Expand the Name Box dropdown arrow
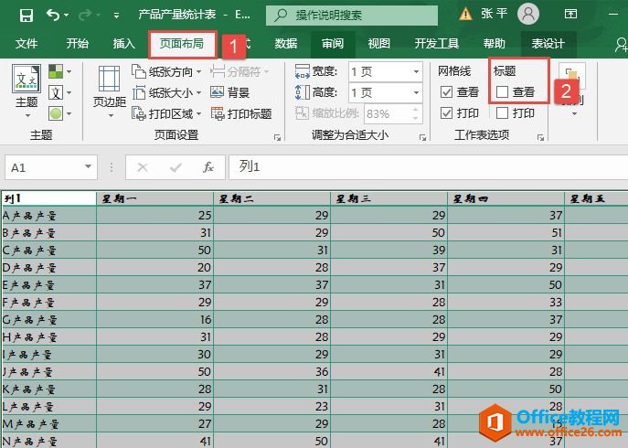628x448 pixels. (x=89, y=167)
